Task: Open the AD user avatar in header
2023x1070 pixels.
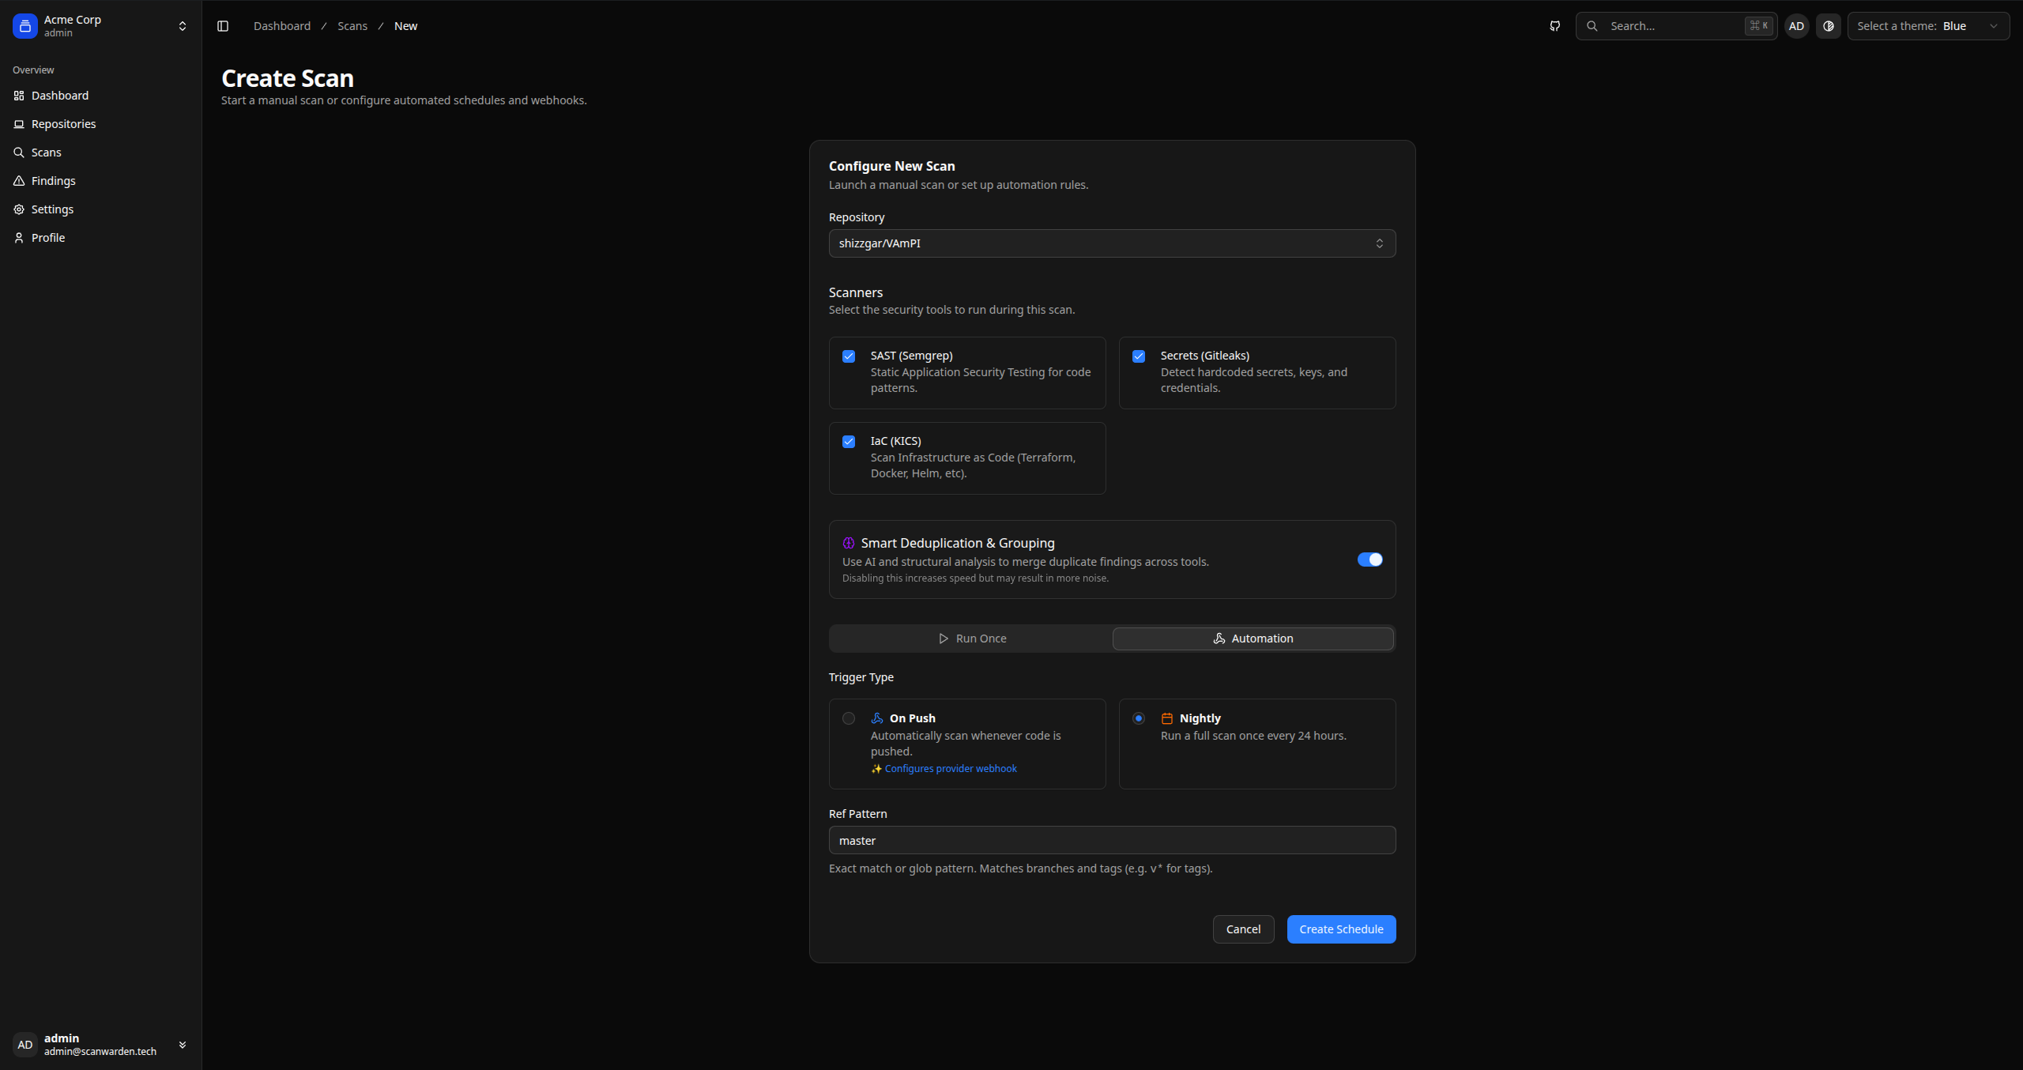Action: click(x=1796, y=26)
